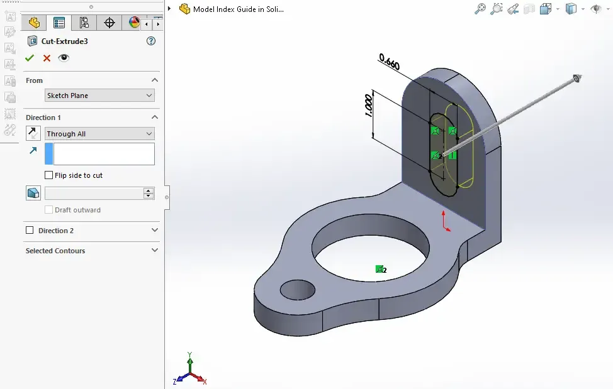Click the draft angle input field
Viewport: 613px width, 389px height.
[x=94, y=193]
